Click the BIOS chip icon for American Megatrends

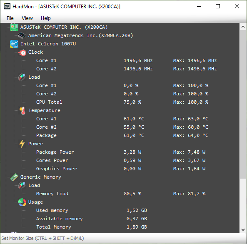coord(22,35)
